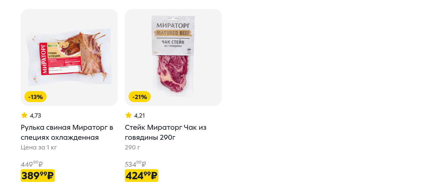The height and width of the screenshot is (185, 427).
Task: Click the 'Matured Beef' banner on the steak pack
Action: (173, 33)
